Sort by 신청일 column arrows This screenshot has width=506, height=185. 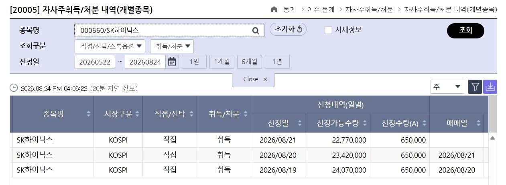[299, 123]
